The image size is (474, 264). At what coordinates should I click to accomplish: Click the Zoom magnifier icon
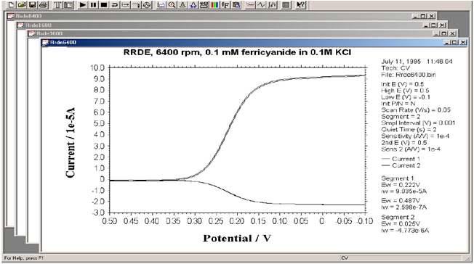click(172, 4)
